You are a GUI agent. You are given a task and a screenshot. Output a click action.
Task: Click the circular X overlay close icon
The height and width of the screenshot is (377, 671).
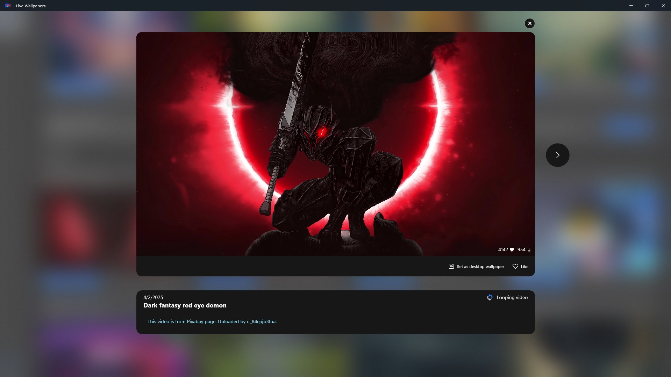coord(529,23)
